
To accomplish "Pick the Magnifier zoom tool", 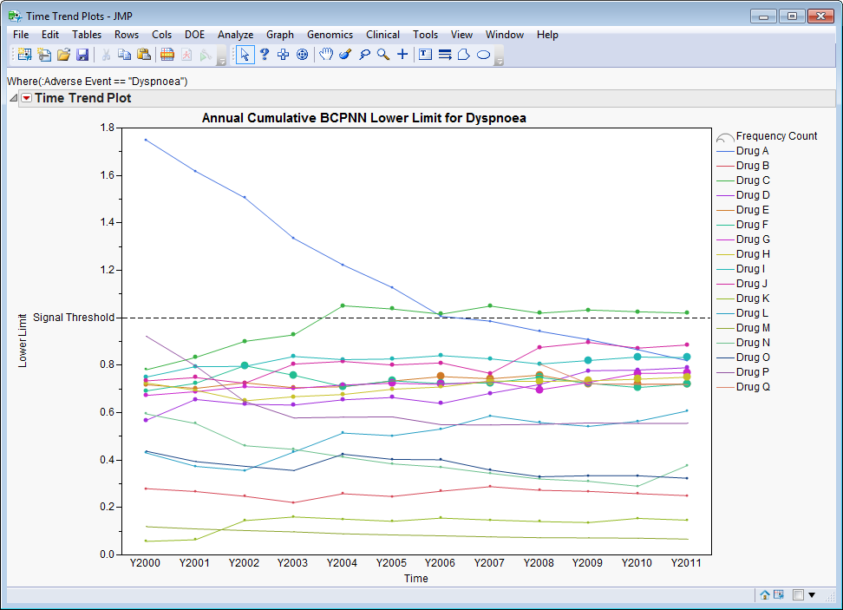I will coord(382,55).
